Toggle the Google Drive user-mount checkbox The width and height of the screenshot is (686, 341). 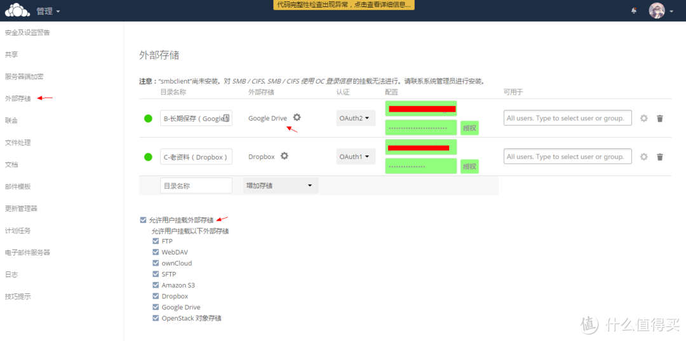[x=156, y=307]
